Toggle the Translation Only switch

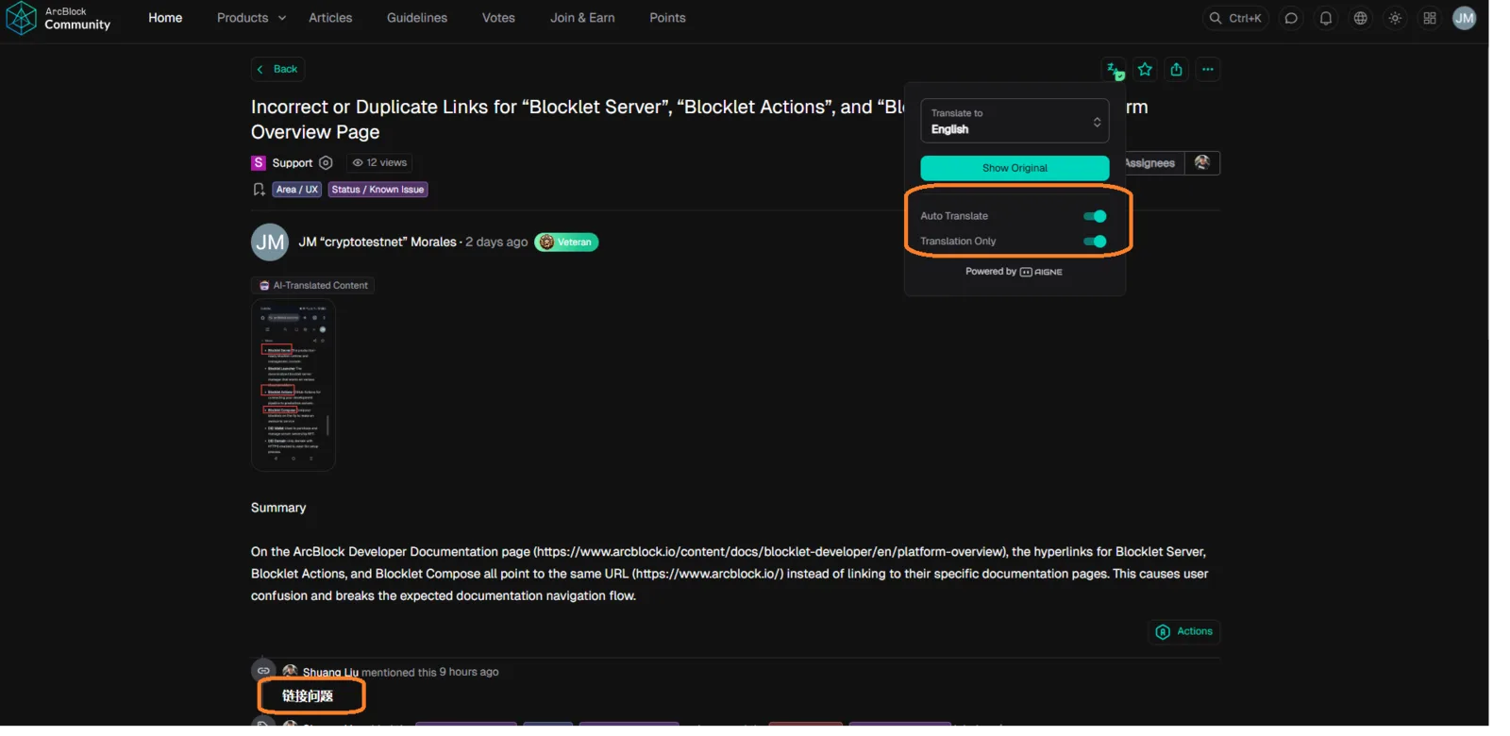pos(1095,242)
